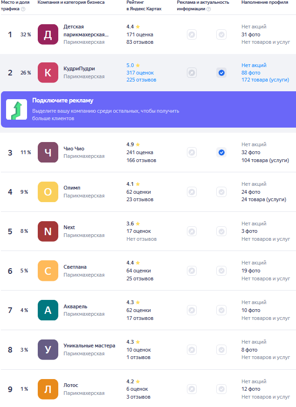Open the КудриПудри logo tile 'К'
Screen dimensions: 296x407
point(48,73)
